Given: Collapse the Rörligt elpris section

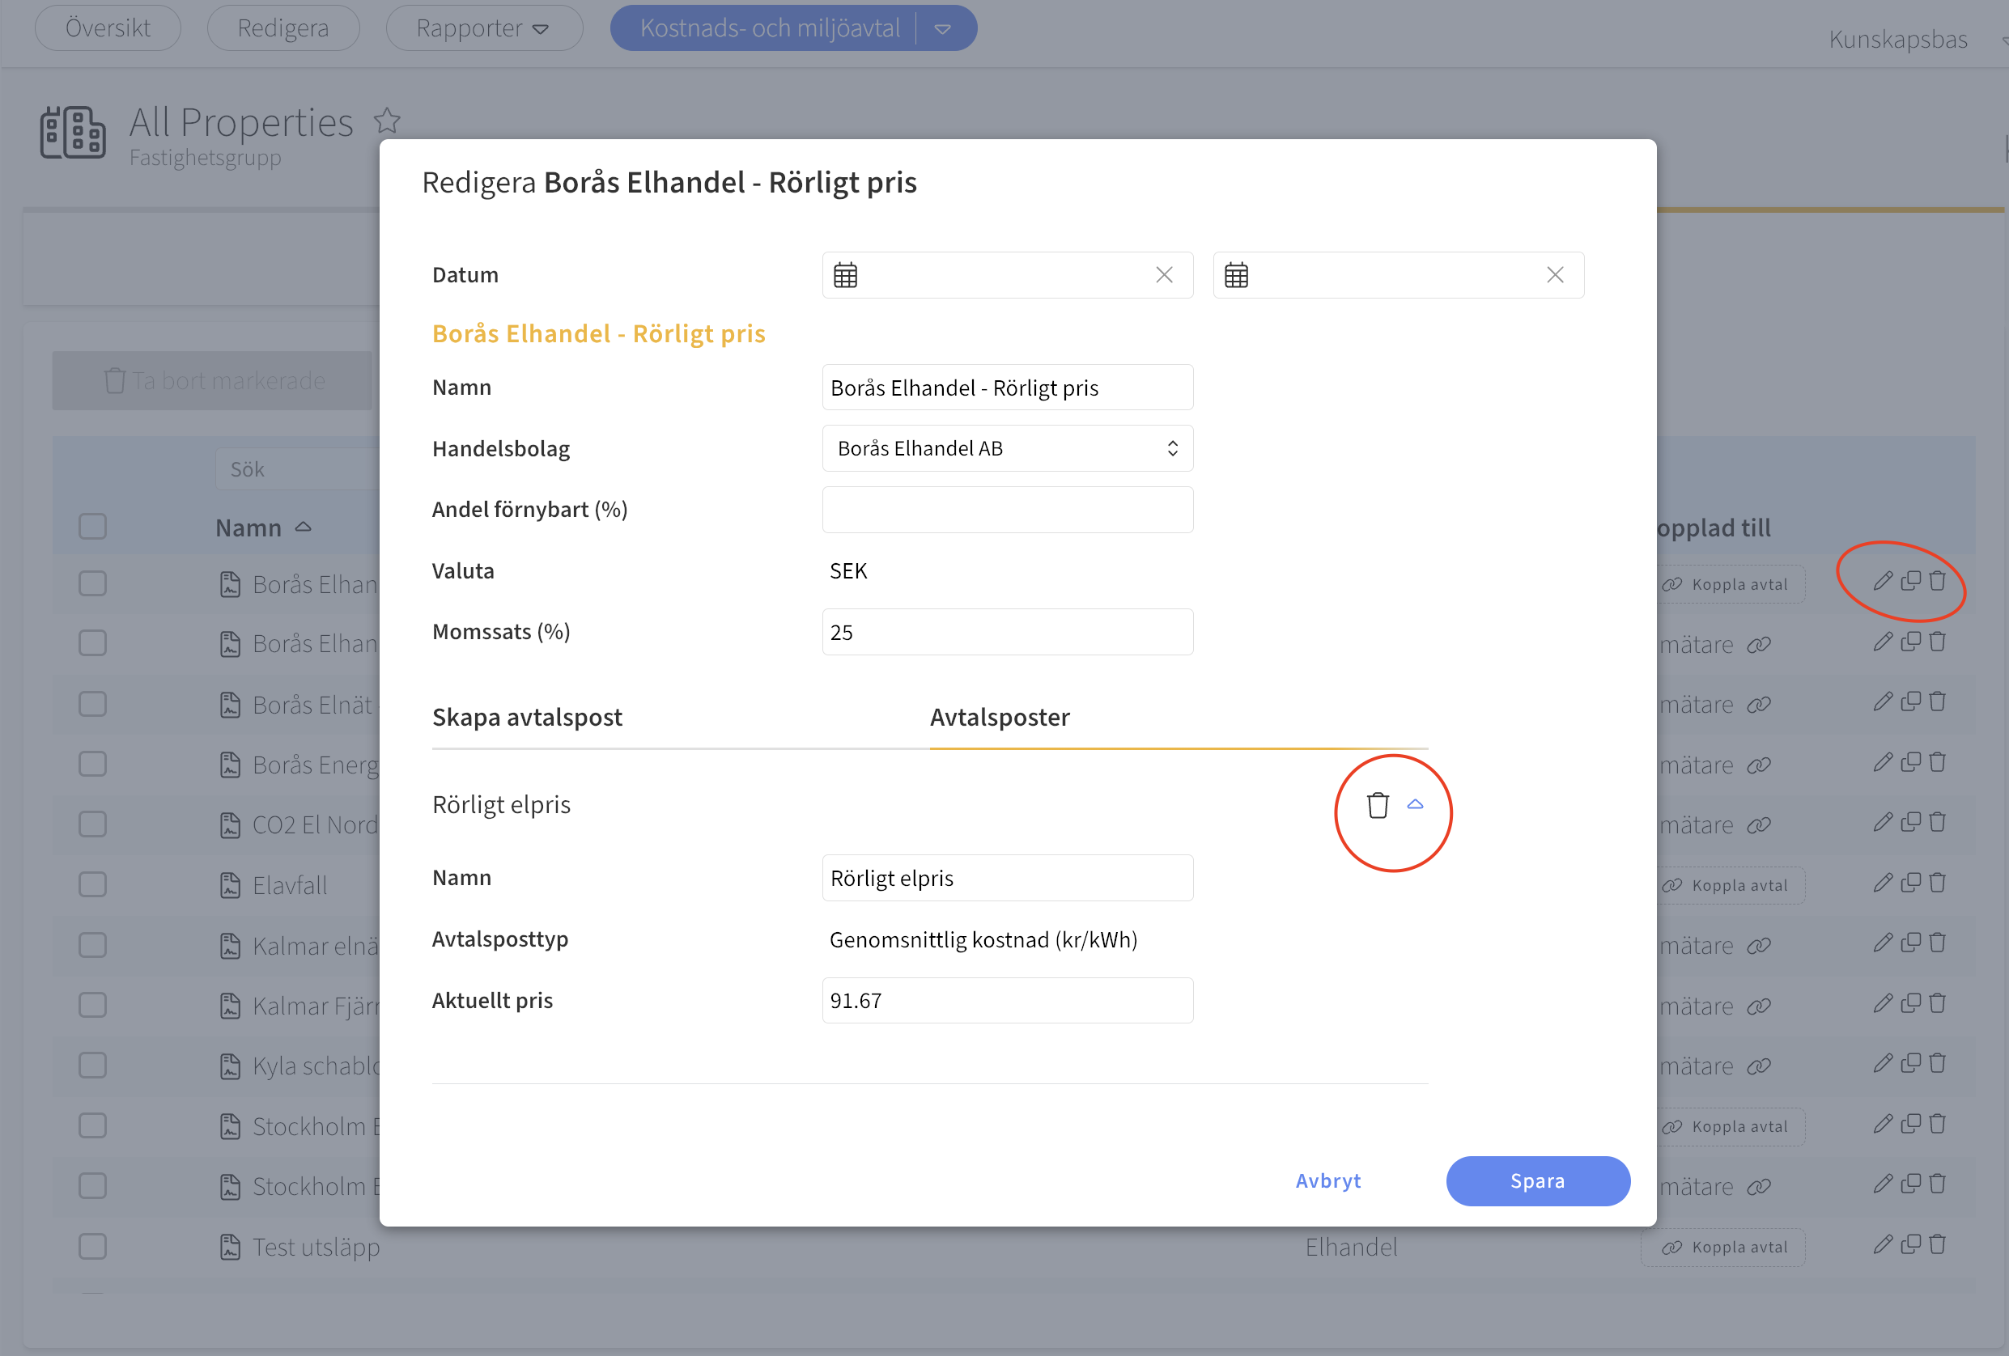Looking at the screenshot, I should click(x=1415, y=803).
